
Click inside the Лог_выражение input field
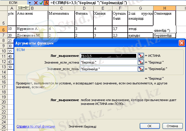[x=108, y=56]
